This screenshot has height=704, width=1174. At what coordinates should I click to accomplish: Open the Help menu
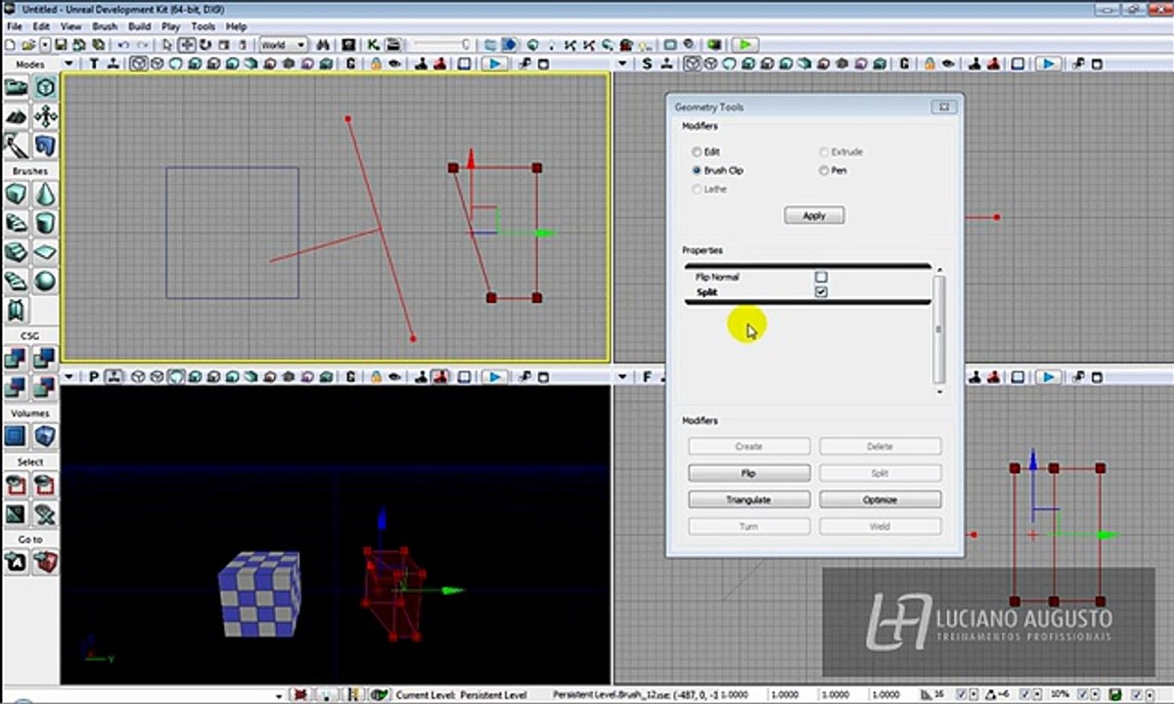(x=236, y=26)
